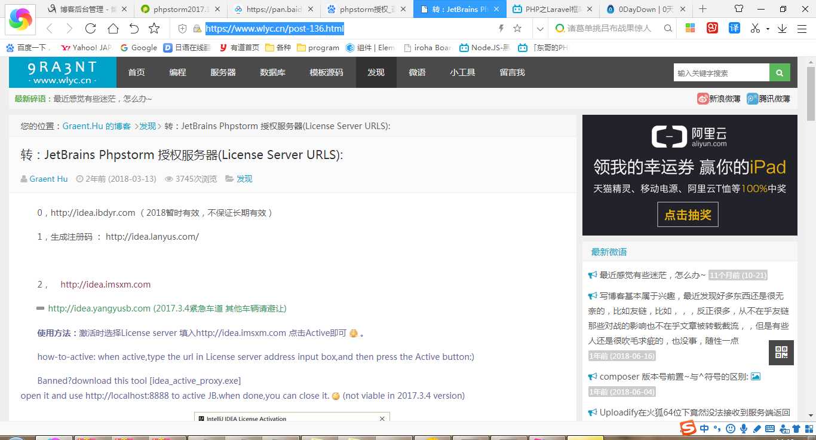Click the site keyword search input field
This screenshot has height=440, width=816.
click(721, 73)
